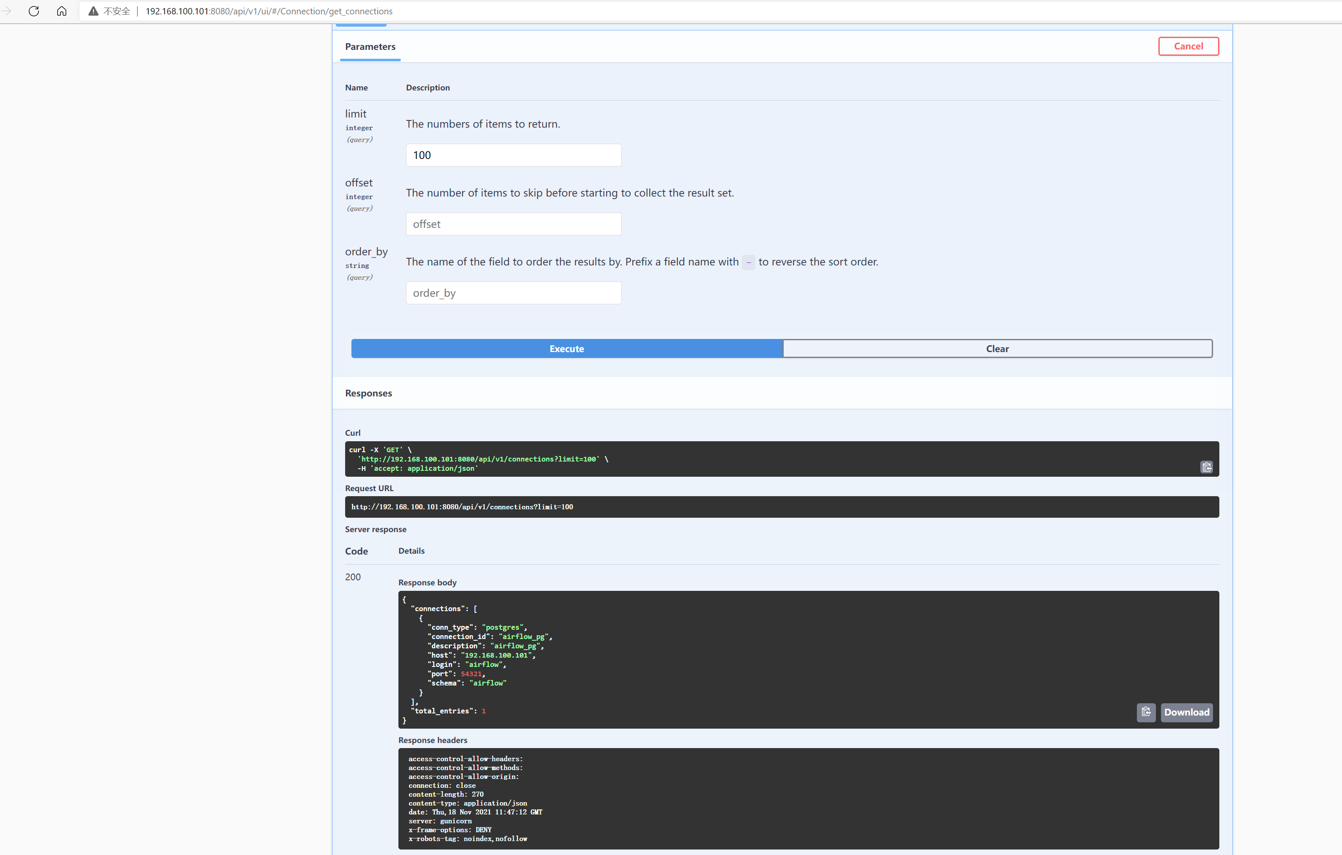This screenshot has width=1342, height=855.
Task: Click the browser forward arrow
Action: (6, 11)
